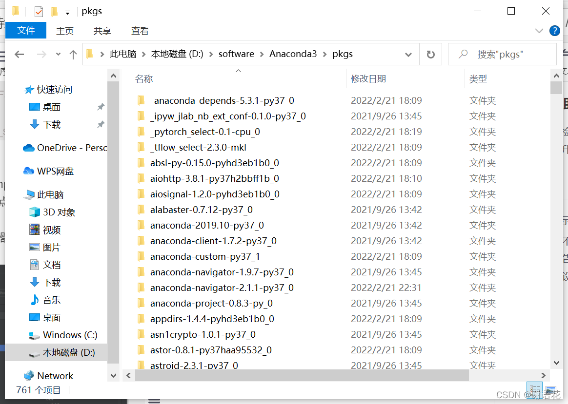Click the horizontal scrollbar left arrow
The image size is (568, 404).
tap(129, 375)
